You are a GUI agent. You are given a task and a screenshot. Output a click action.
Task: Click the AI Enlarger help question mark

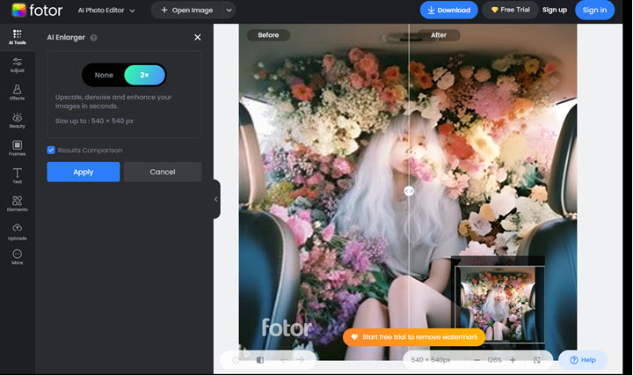point(94,38)
